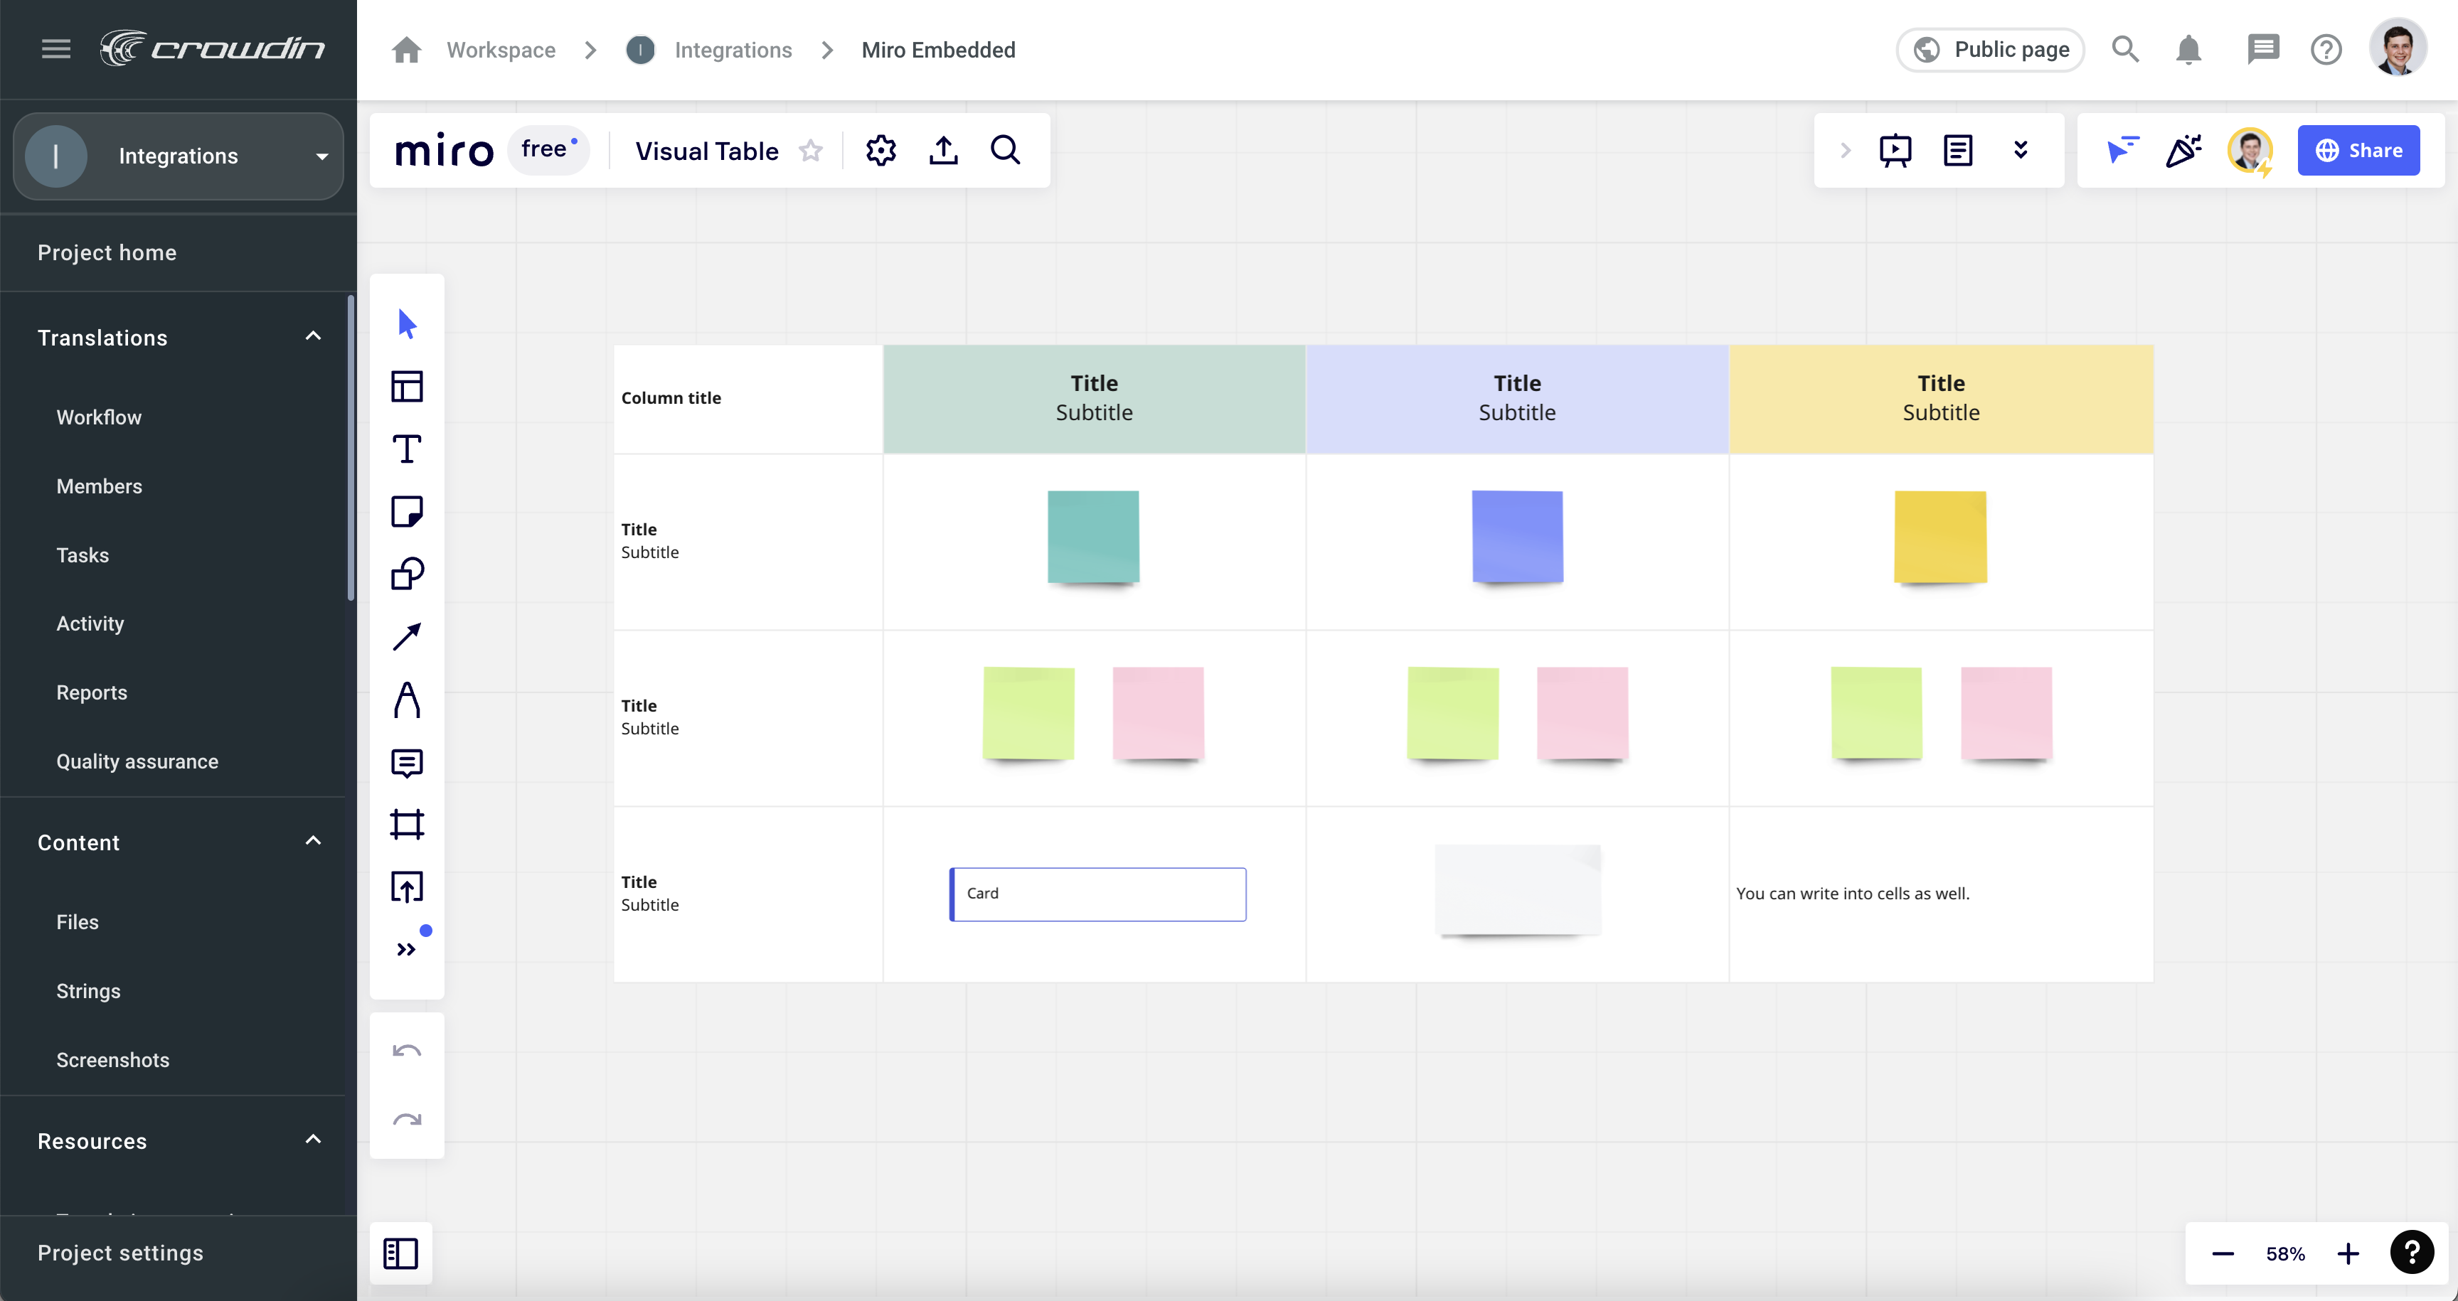Open the Upload tool
The image size is (2458, 1301).
(407, 887)
